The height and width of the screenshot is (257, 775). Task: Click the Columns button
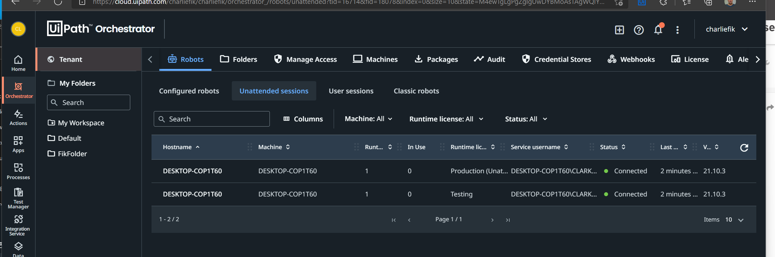pyautogui.click(x=303, y=119)
